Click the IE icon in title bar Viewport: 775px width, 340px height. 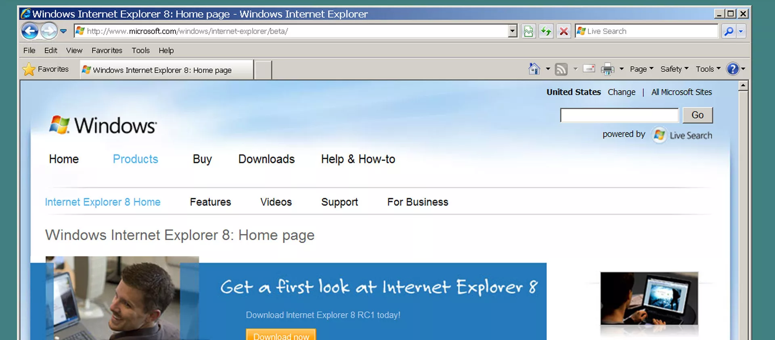[25, 14]
